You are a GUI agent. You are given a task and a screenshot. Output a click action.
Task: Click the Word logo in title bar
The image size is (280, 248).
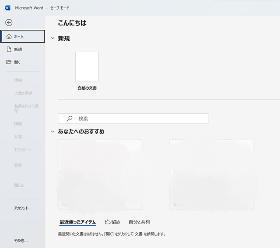[7, 8]
